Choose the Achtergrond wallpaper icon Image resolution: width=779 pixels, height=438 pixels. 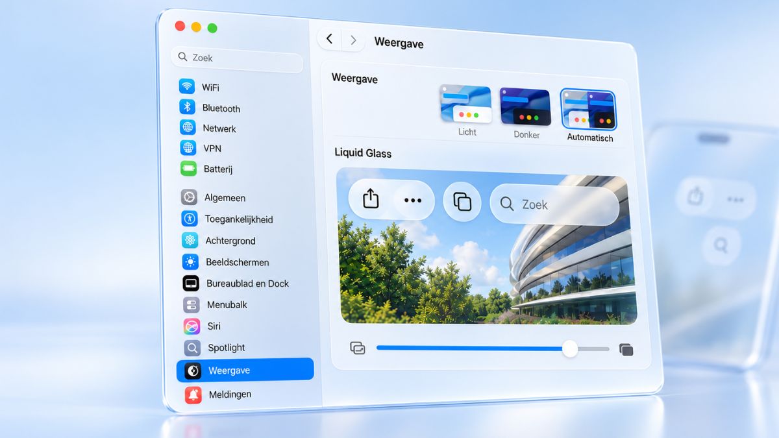[190, 240]
